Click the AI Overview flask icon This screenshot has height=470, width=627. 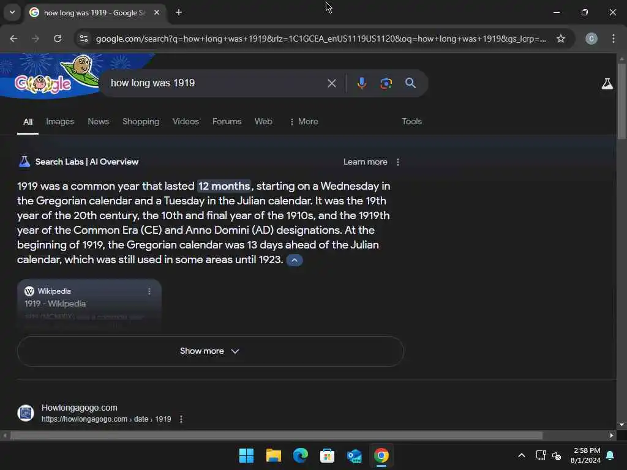tap(24, 162)
